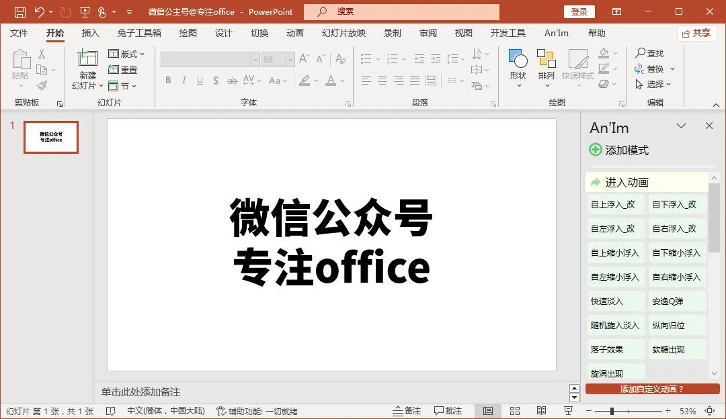Apply text shadow with the S icon

[216, 81]
